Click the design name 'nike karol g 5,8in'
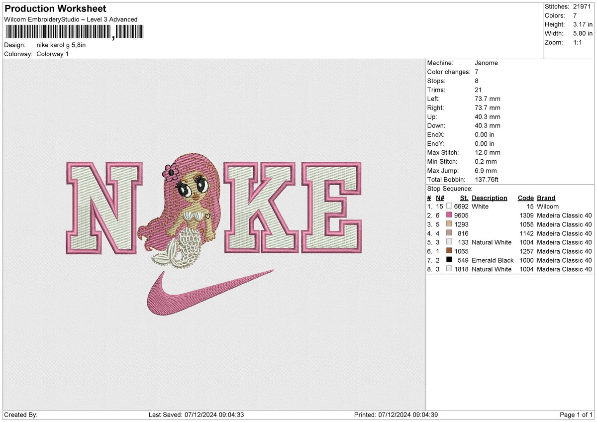The image size is (597, 422). point(61,45)
